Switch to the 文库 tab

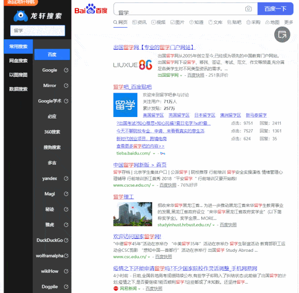point(215,22)
